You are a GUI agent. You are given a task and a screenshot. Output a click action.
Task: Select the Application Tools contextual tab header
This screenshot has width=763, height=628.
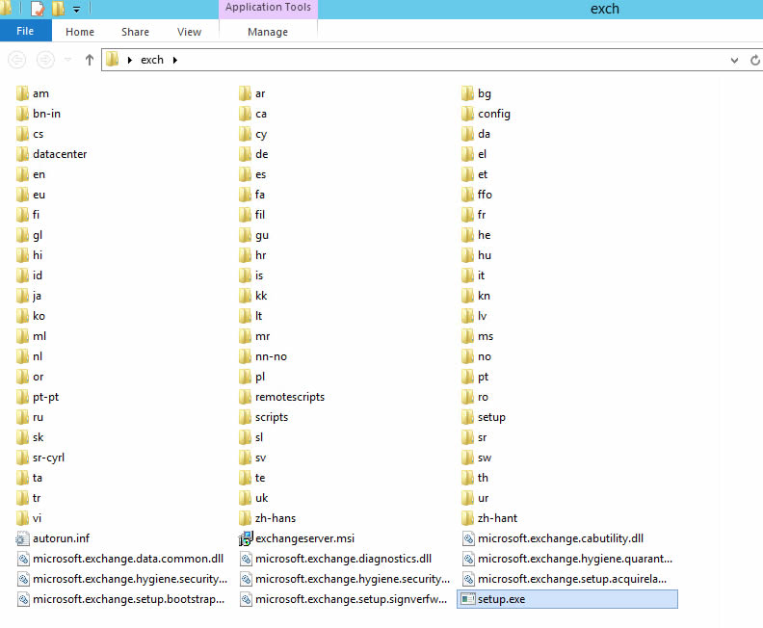coord(268,8)
